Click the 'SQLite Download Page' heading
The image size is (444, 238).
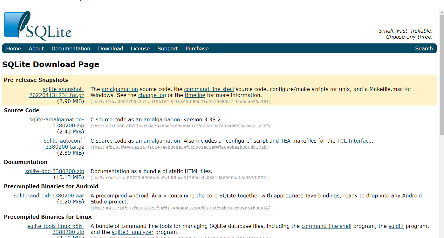coord(51,64)
